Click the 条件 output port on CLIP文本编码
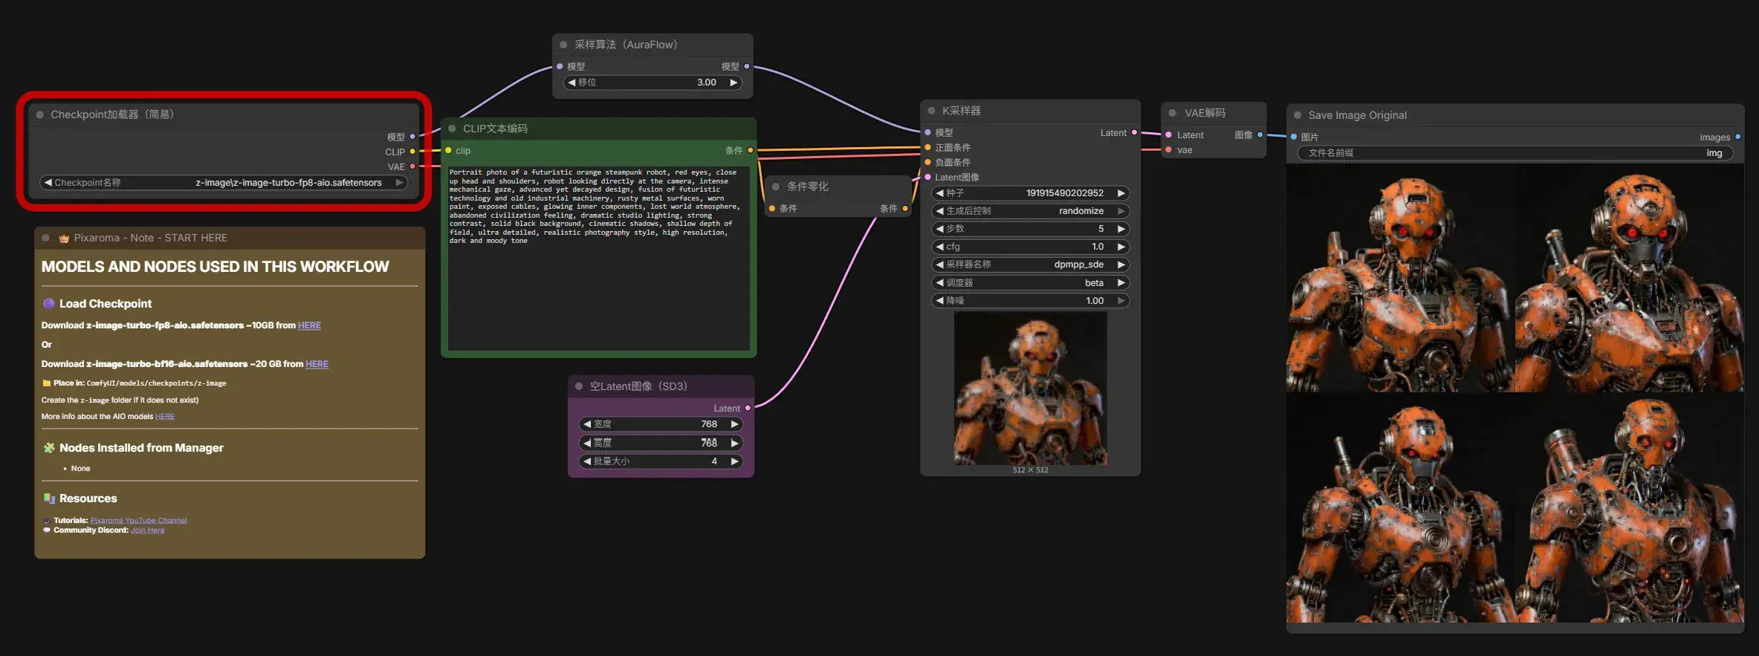This screenshot has width=1759, height=656. click(x=751, y=150)
